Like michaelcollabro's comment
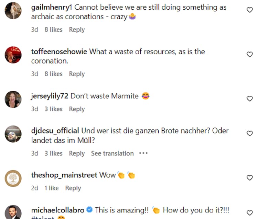The width and height of the screenshot is (258, 219). (x=250, y=212)
